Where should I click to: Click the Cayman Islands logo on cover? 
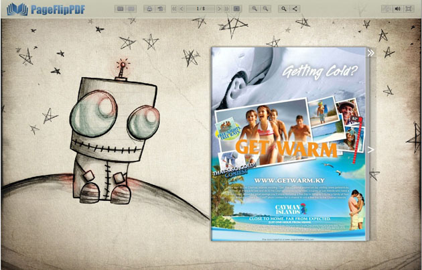(291, 209)
